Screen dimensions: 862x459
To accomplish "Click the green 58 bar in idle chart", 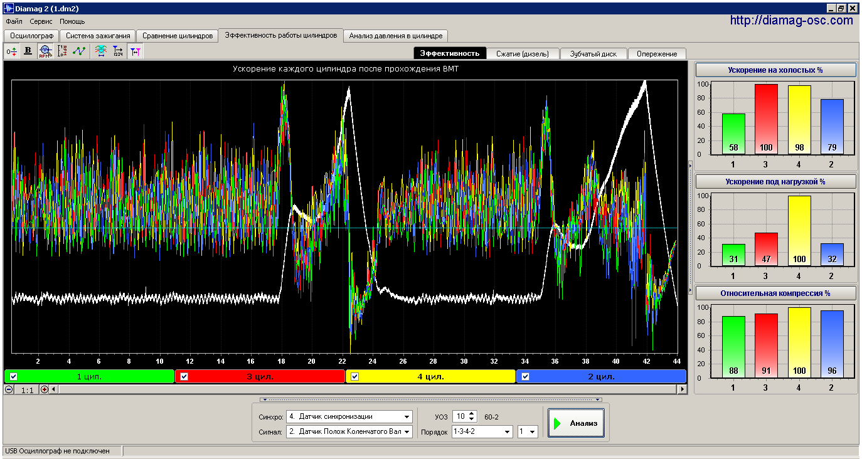I will click(x=733, y=134).
